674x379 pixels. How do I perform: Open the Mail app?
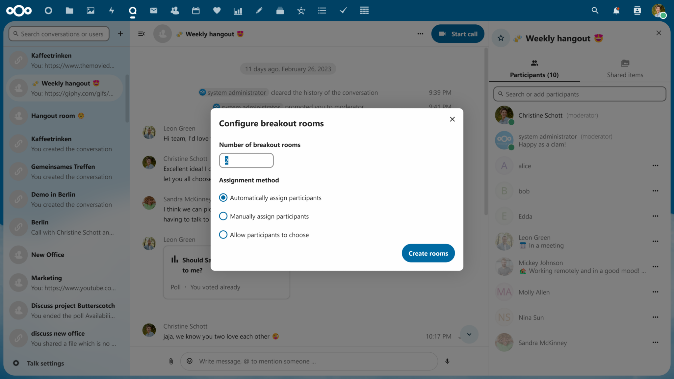tap(154, 10)
